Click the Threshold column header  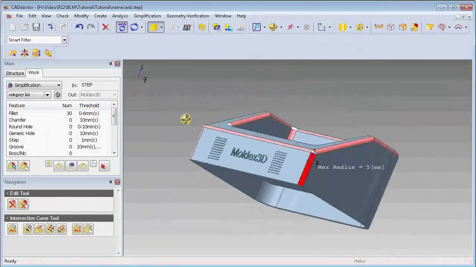(89, 105)
